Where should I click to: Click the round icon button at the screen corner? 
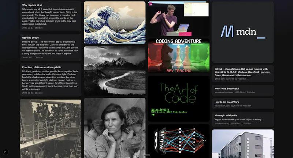[x=5, y=152]
